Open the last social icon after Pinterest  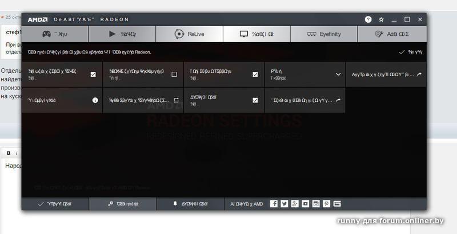coord(337,204)
